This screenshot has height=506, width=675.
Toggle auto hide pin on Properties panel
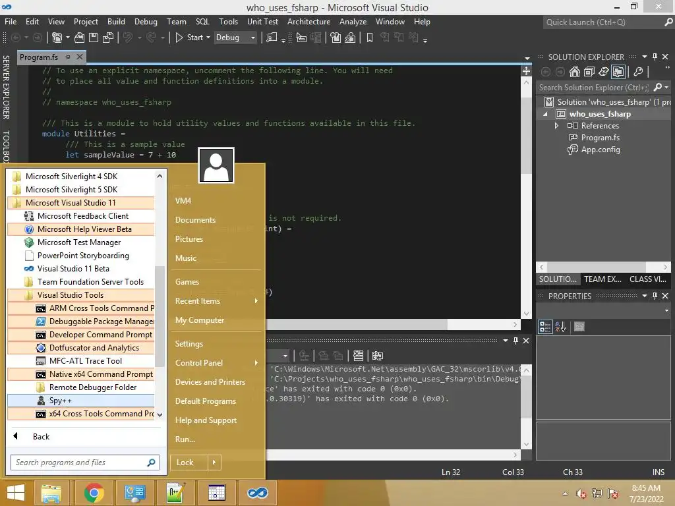pos(655,296)
